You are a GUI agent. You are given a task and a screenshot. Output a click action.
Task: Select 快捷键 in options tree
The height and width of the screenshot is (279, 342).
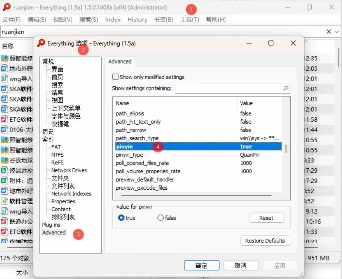coord(60,124)
